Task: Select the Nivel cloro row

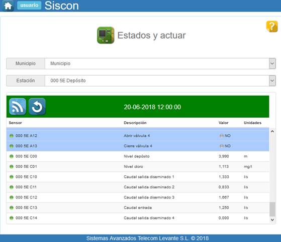Action: [x=138, y=167]
